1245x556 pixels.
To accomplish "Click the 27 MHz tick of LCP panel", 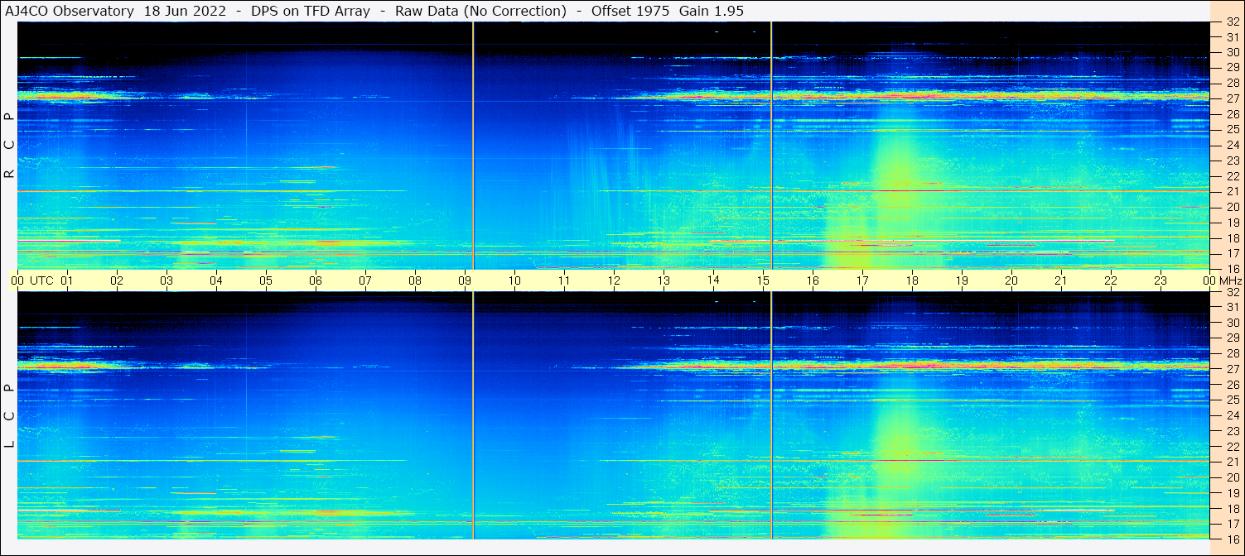I will coord(1232,369).
